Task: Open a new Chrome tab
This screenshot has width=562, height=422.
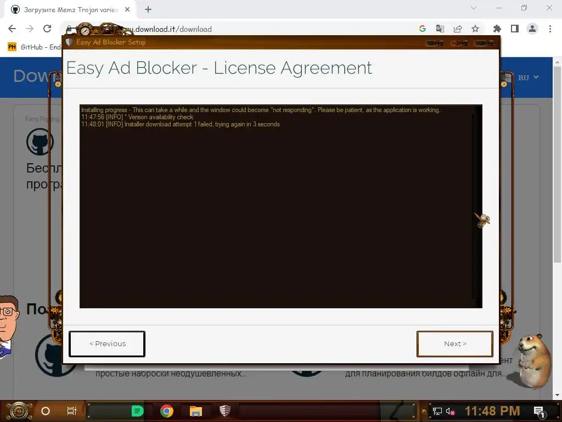Action: 148,10
